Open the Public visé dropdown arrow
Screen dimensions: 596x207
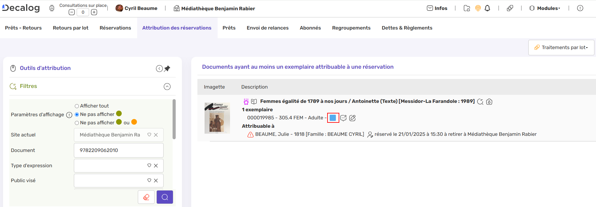[x=149, y=180]
